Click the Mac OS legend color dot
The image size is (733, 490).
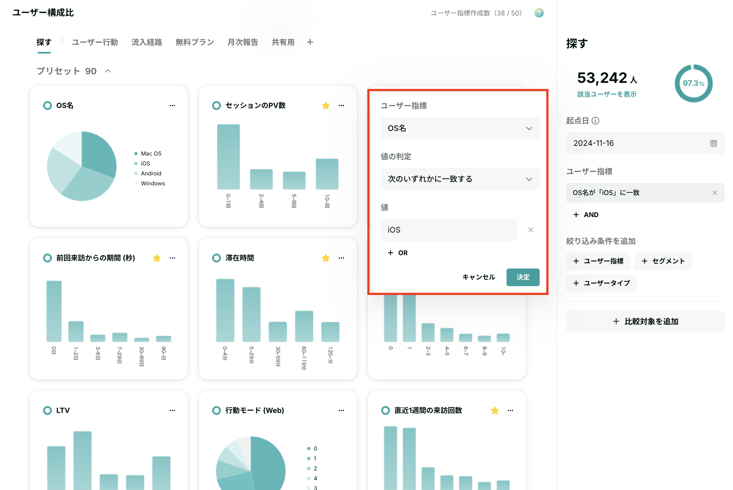coord(136,154)
